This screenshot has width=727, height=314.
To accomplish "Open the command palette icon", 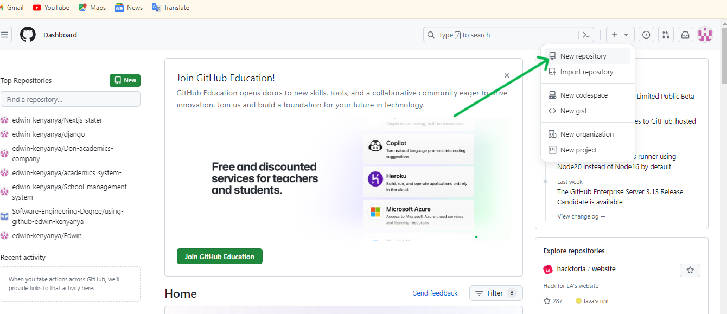I will [x=586, y=35].
